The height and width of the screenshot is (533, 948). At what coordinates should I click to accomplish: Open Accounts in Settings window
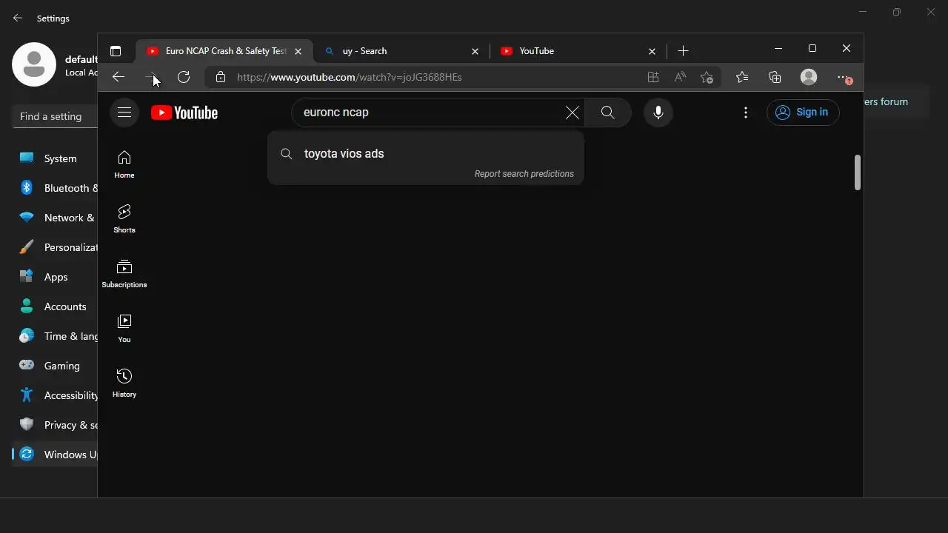pyautogui.click(x=55, y=306)
